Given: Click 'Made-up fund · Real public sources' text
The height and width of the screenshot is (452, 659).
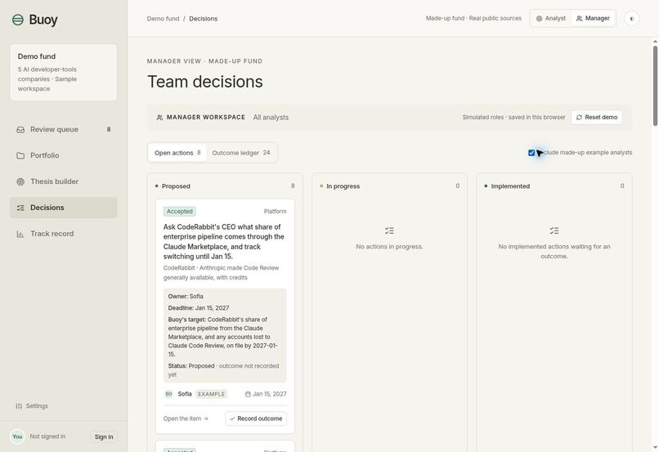Looking at the screenshot, I should [473, 19].
